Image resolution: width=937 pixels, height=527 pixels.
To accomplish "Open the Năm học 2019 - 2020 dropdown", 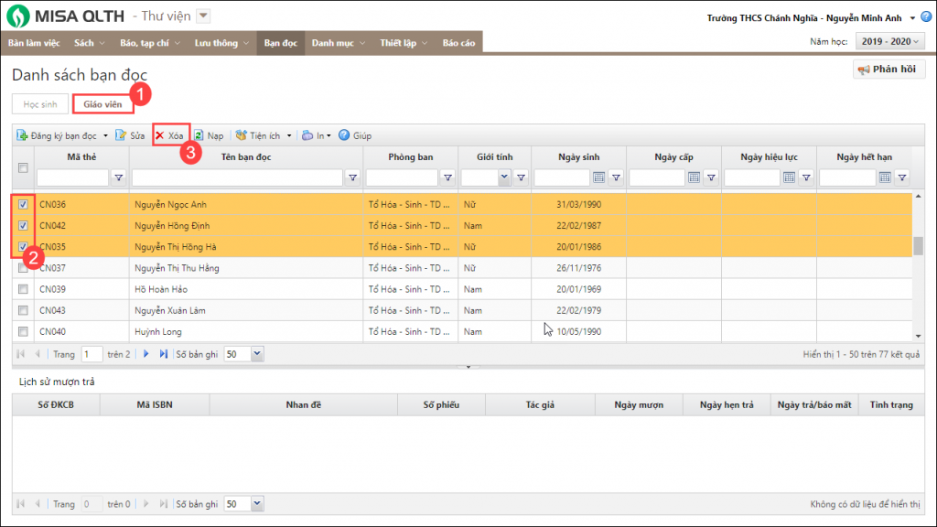I will pos(889,42).
